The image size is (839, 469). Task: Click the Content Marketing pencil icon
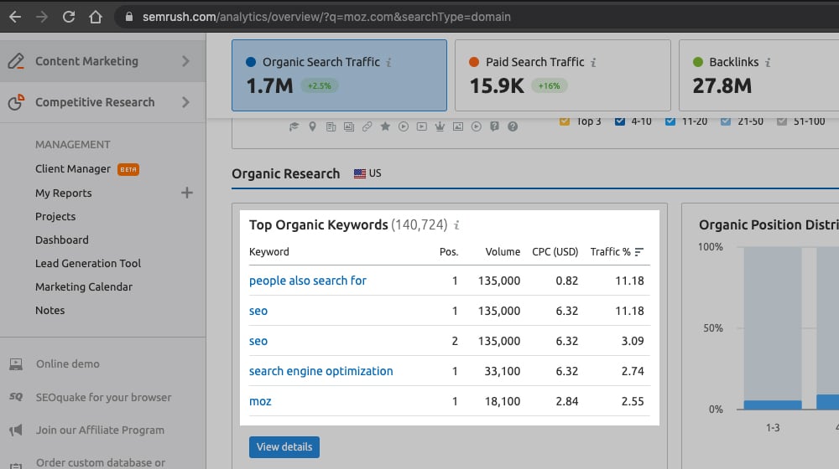16,61
